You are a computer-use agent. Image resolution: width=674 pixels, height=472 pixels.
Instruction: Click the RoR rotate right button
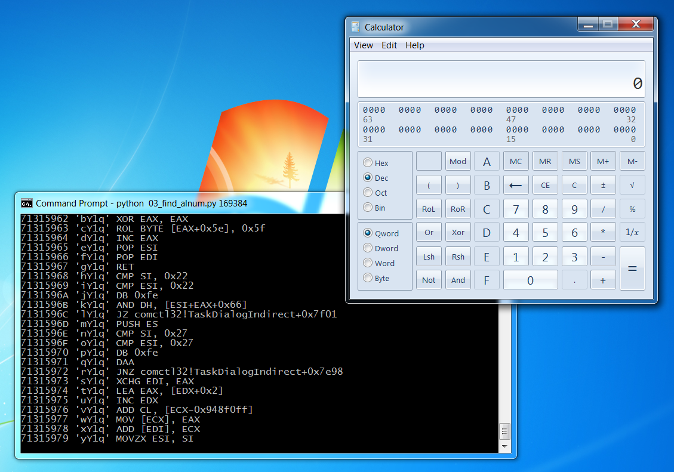tap(458, 209)
